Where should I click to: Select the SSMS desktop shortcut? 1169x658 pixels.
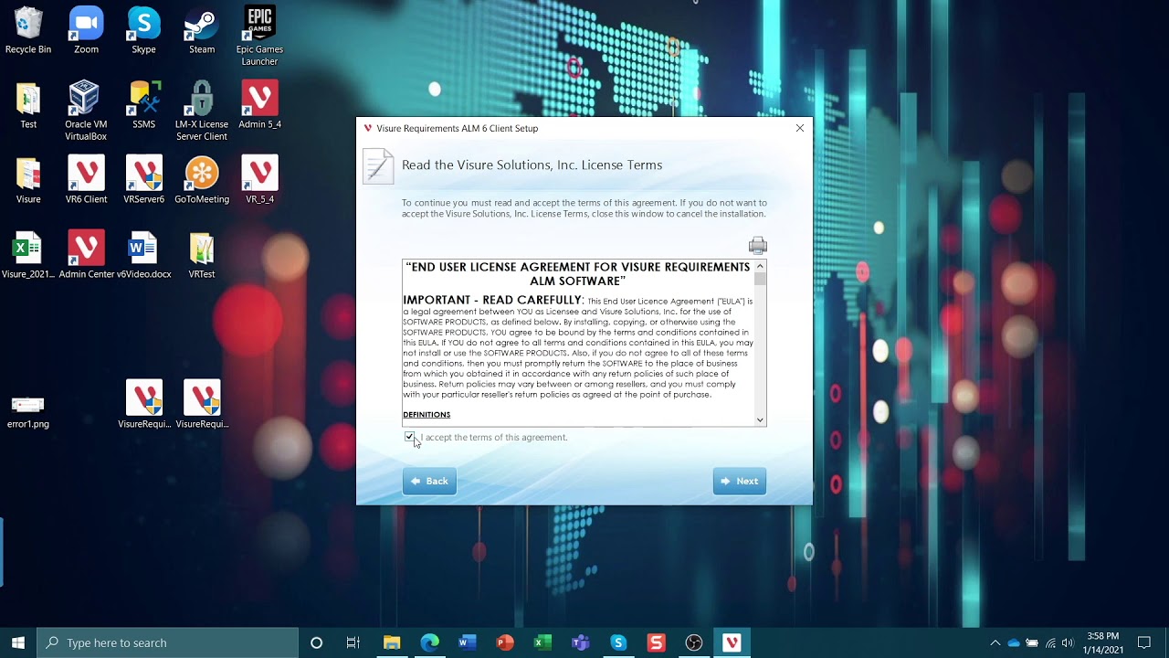point(143,105)
